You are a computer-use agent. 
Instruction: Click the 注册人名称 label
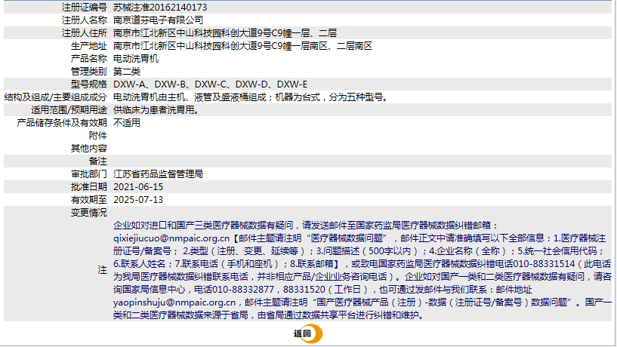pyautogui.click(x=85, y=20)
